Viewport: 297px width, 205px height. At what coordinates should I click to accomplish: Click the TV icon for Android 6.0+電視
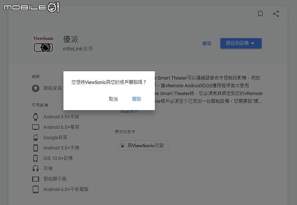(35, 127)
